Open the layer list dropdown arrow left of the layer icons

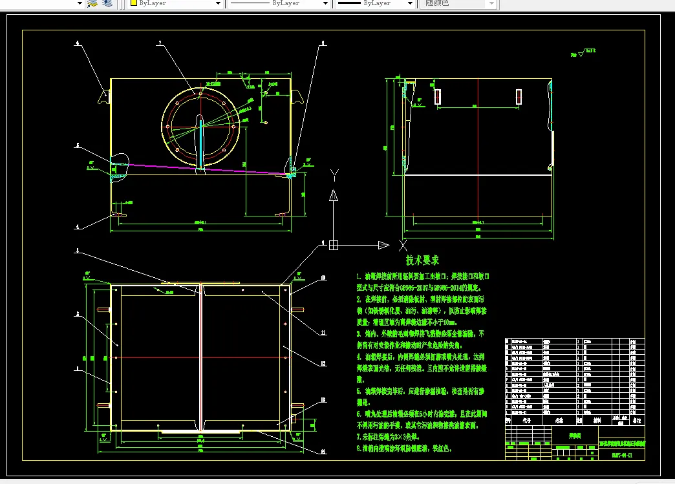[80, 3]
